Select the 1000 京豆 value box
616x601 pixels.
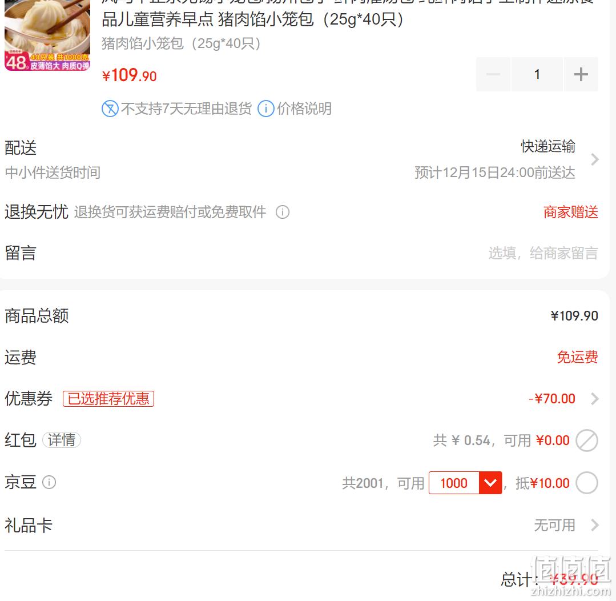coord(454,483)
